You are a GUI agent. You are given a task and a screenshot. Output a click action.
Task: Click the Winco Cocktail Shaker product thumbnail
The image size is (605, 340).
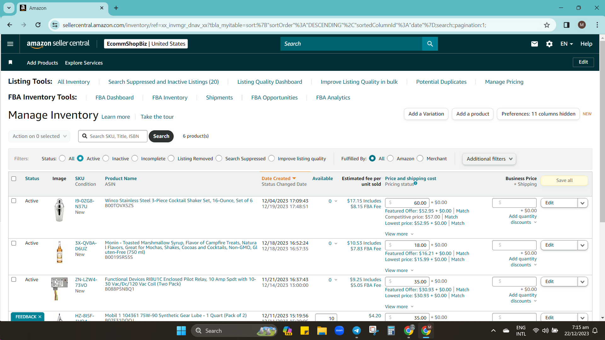coord(59,210)
